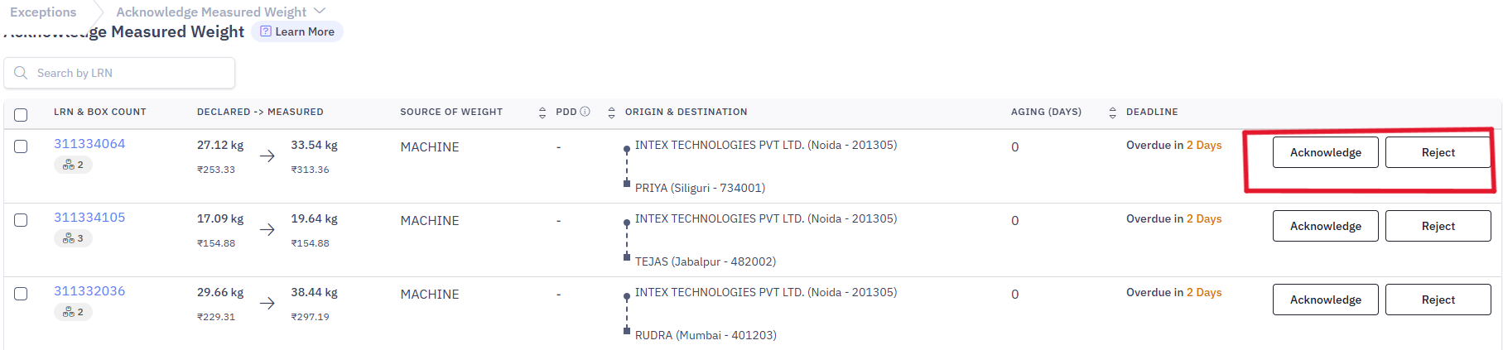Viewport: 1503px width, 350px height.
Task: Open the Learn More link
Action: [x=297, y=31]
